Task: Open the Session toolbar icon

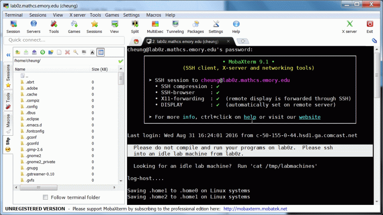Action: coord(13,27)
